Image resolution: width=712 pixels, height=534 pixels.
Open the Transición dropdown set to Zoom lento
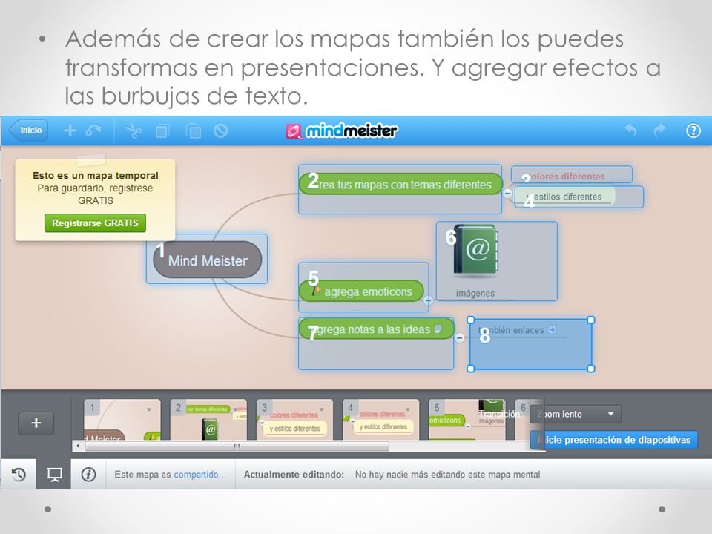576,414
